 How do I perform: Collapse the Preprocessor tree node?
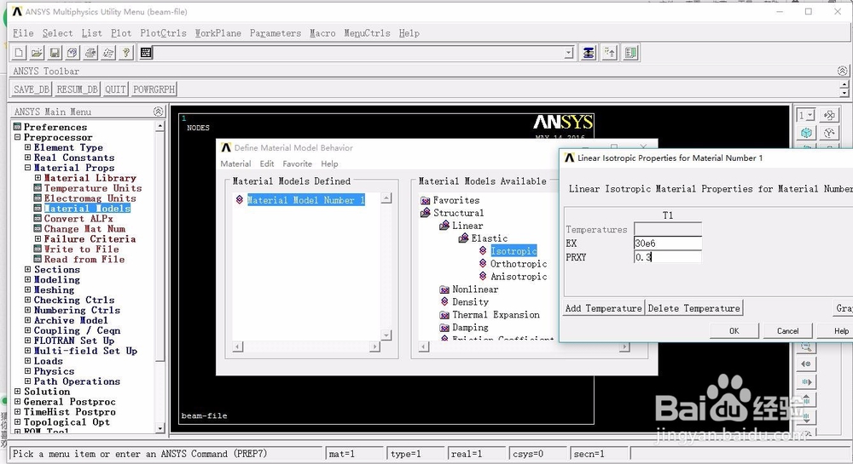tap(17, 137)
